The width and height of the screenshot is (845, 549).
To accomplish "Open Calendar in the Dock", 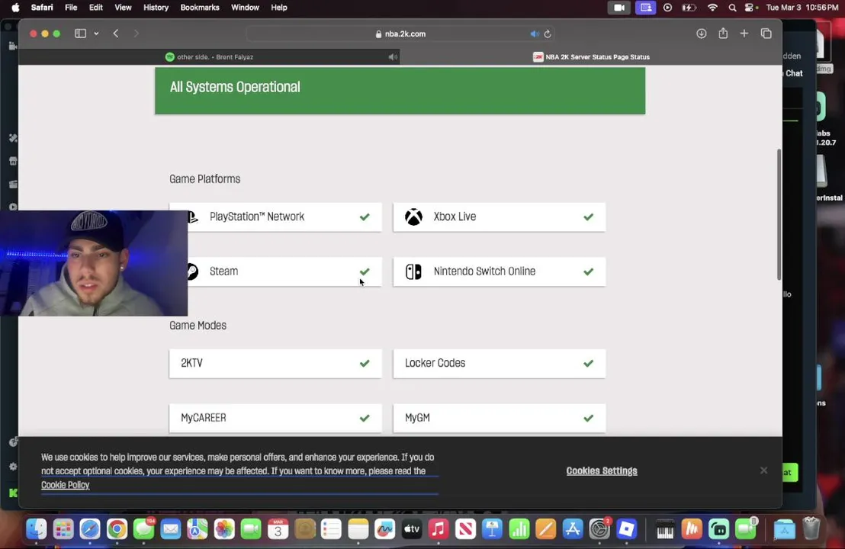I will (278, 529).
